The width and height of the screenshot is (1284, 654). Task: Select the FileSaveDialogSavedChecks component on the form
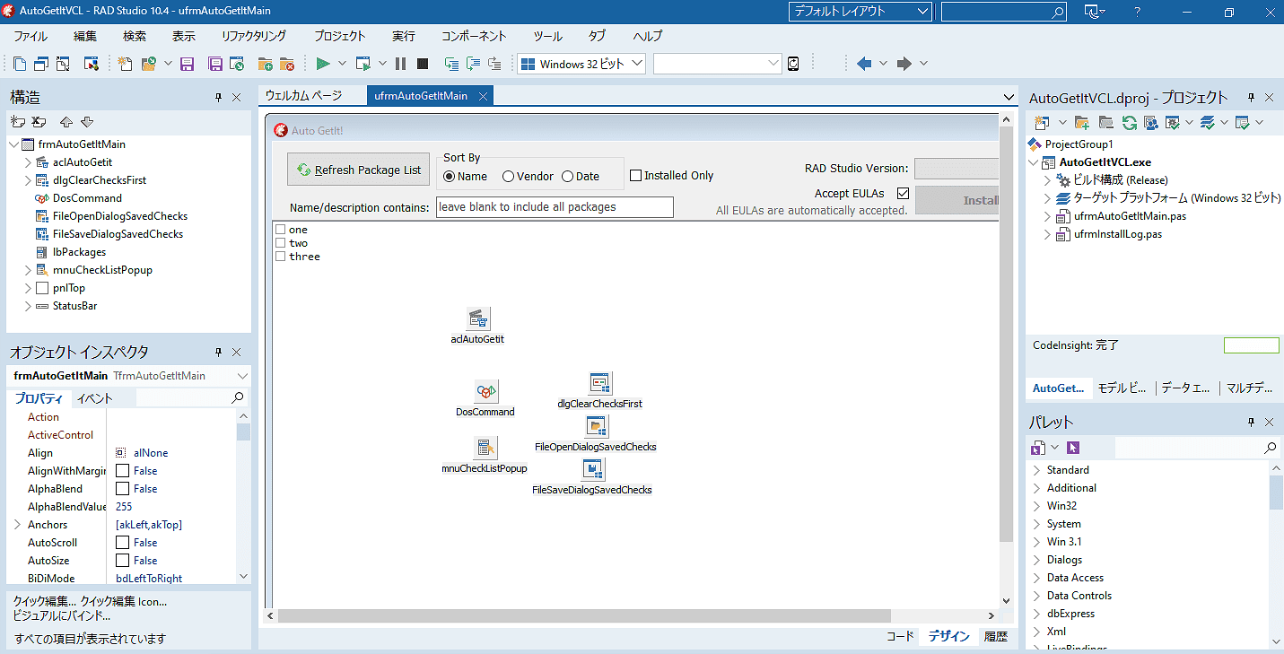(x=592, y=469)
